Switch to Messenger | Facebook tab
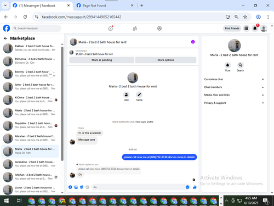This screenshot has width=274, height=206. point(42,5)
